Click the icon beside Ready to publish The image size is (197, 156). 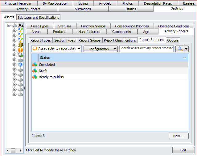tap(35, 77)
